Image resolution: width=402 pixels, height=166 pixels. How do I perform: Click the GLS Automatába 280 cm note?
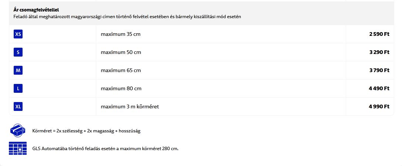click(x=105, y=149)
